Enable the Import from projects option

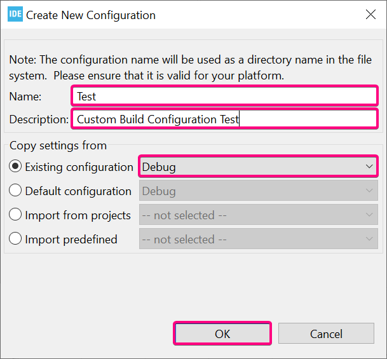(x=15, y=215)
